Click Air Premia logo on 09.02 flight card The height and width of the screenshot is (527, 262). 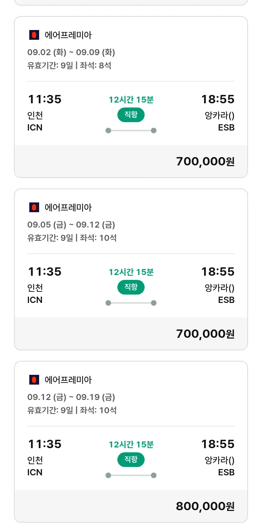(34, 35)
